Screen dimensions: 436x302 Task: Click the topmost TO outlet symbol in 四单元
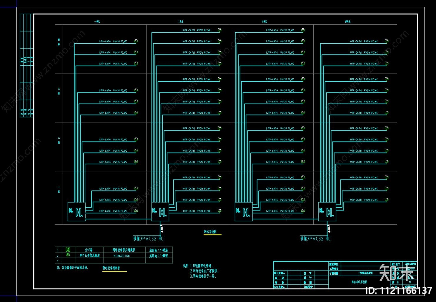[387, 41]
